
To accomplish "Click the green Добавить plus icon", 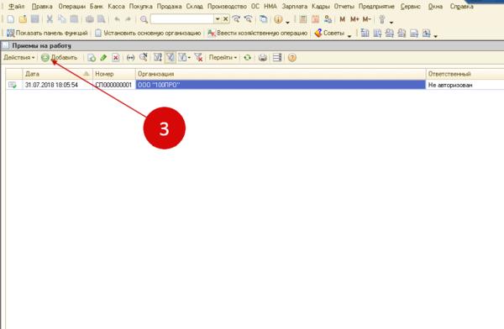I will [x=45, y=58].
